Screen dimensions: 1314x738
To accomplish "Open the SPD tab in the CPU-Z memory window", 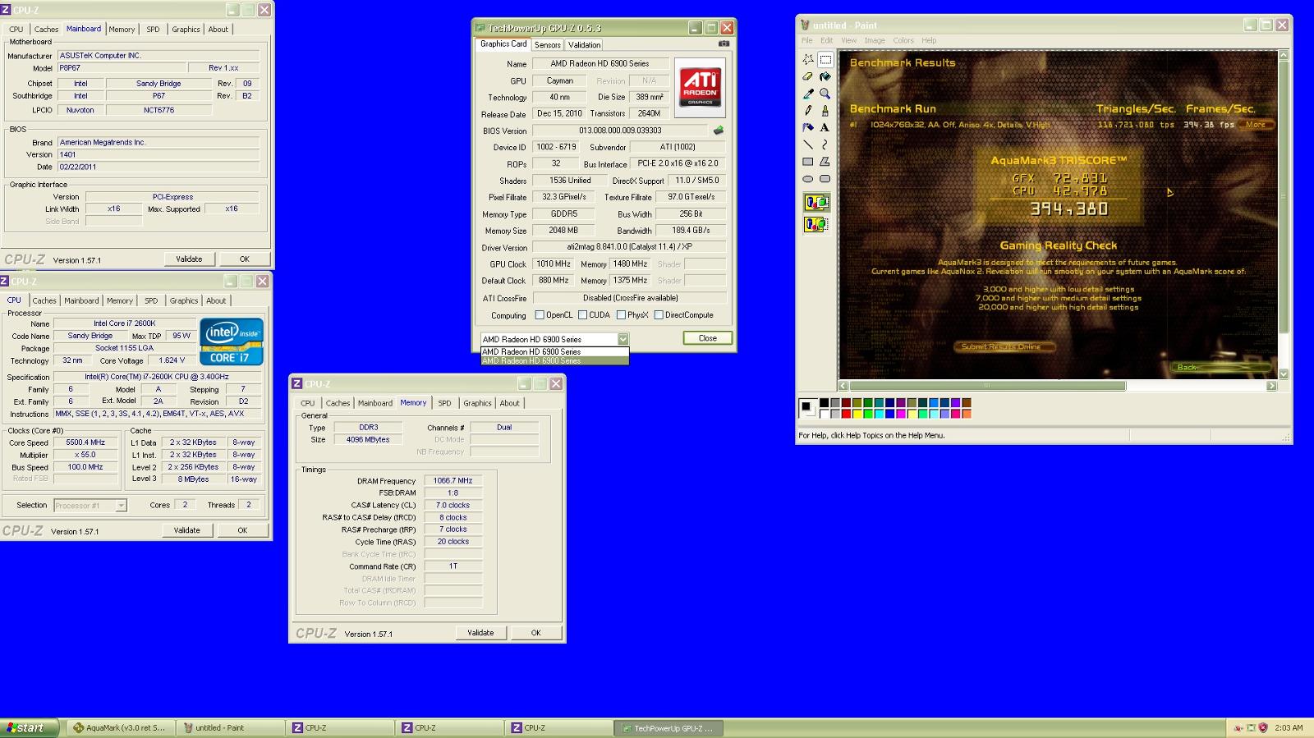I will tap(444, 403).
